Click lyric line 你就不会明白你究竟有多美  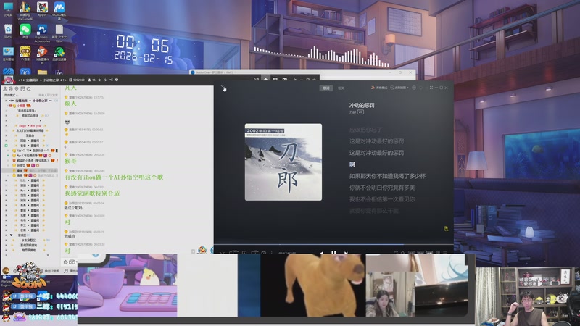pyautogui.click(x=382, y=188)
